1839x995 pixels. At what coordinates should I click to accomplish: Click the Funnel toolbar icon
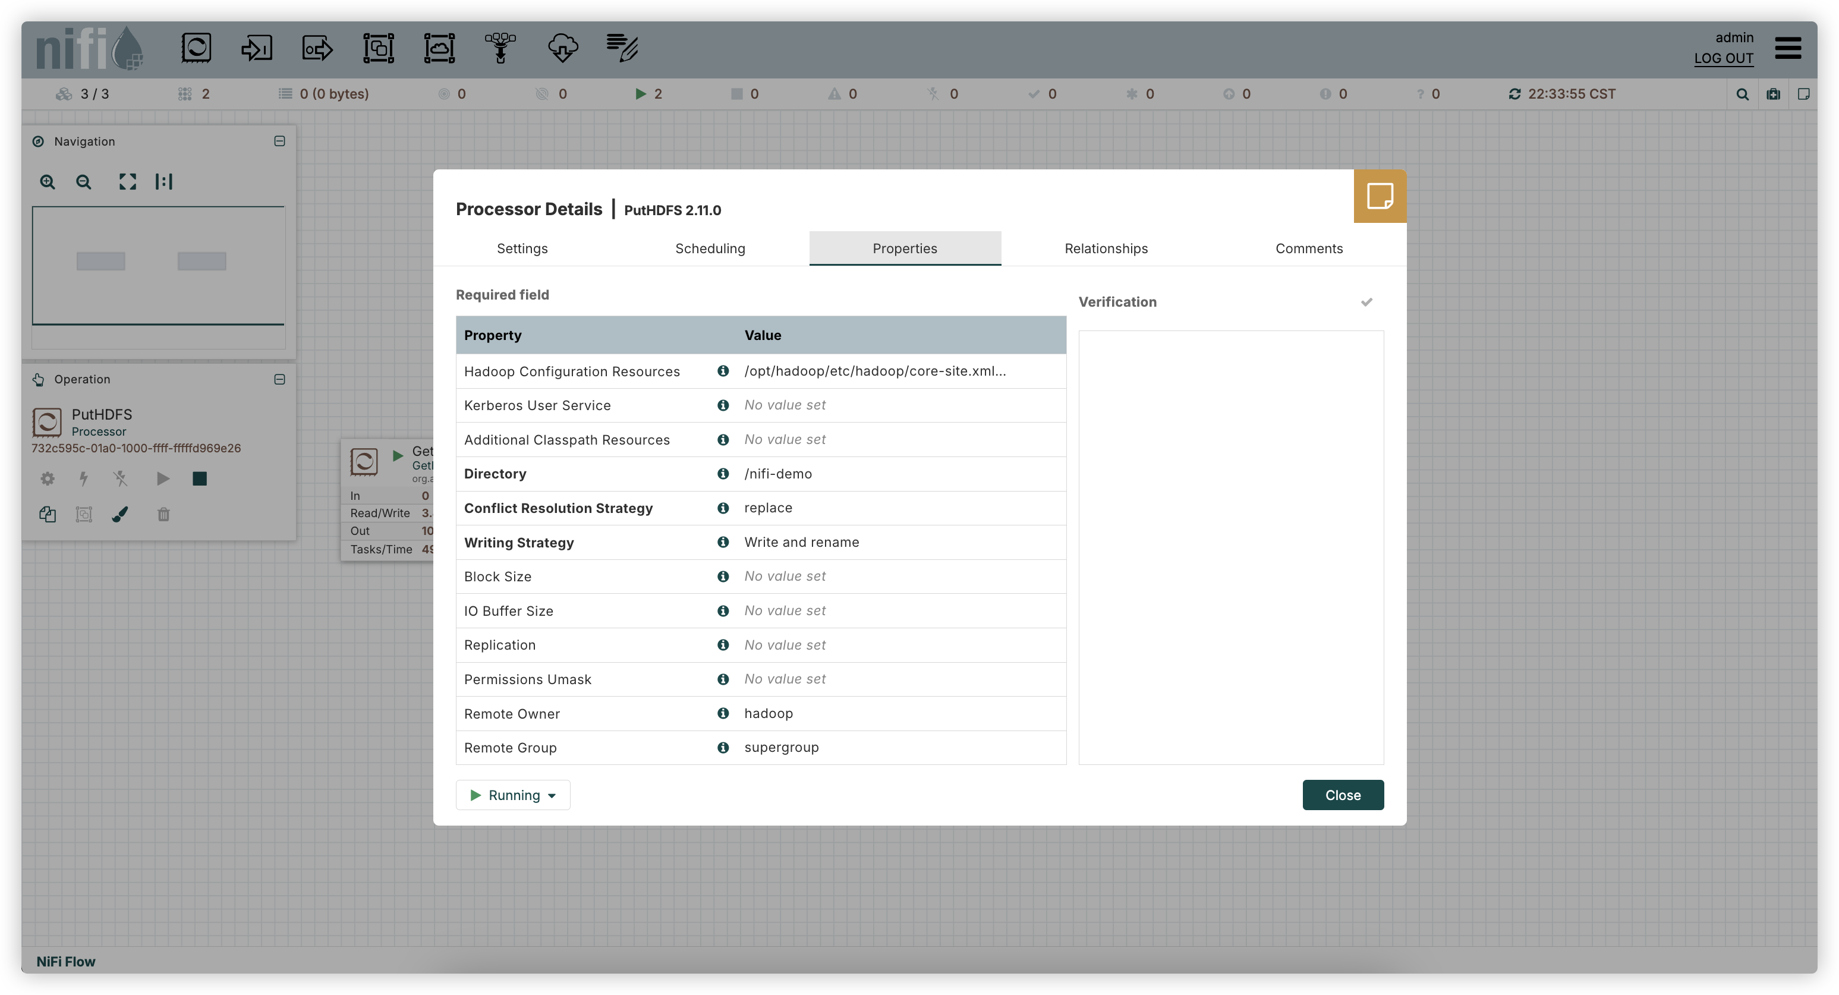pyautogui.click(x=500, y=48)
